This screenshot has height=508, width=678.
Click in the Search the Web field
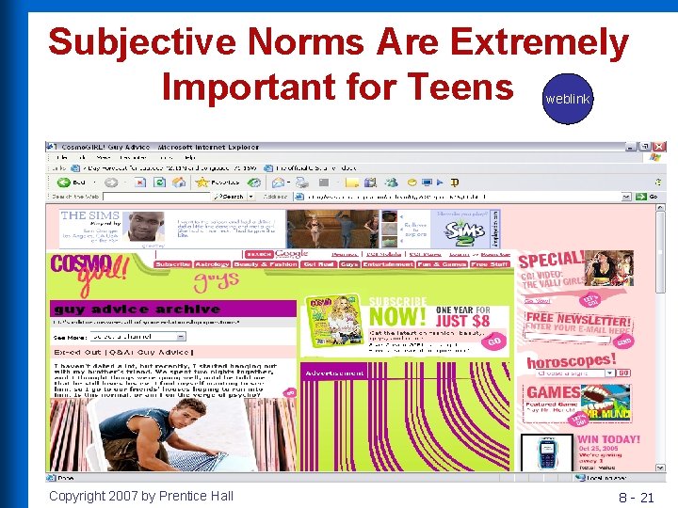(x=156, y=197)
